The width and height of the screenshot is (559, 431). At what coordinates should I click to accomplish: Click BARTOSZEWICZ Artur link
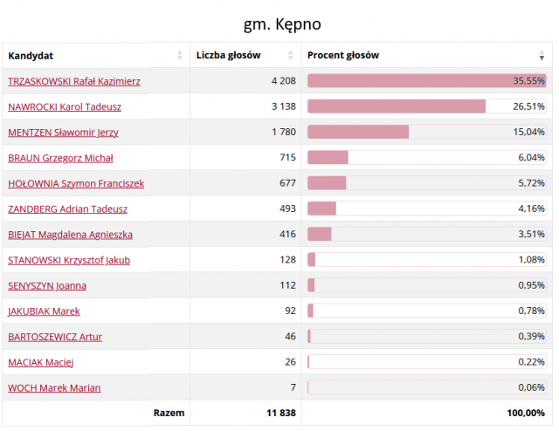(55, 337)
